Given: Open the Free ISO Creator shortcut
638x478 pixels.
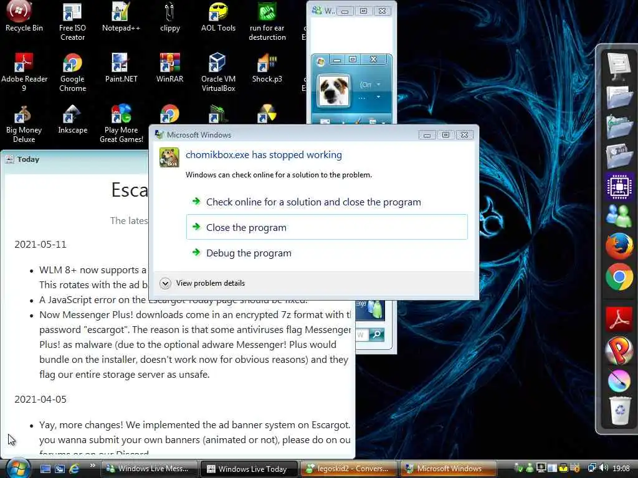Looking at the screenshot, I should click(x=72, y=21).
